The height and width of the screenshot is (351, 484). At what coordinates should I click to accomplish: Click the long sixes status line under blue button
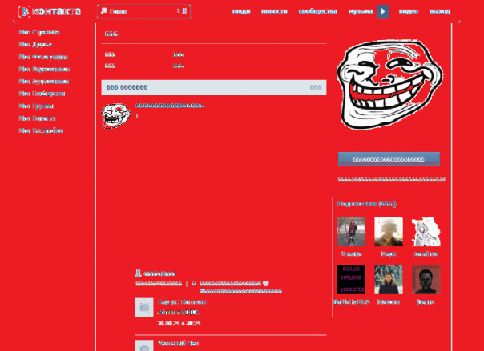coord(391,180)
